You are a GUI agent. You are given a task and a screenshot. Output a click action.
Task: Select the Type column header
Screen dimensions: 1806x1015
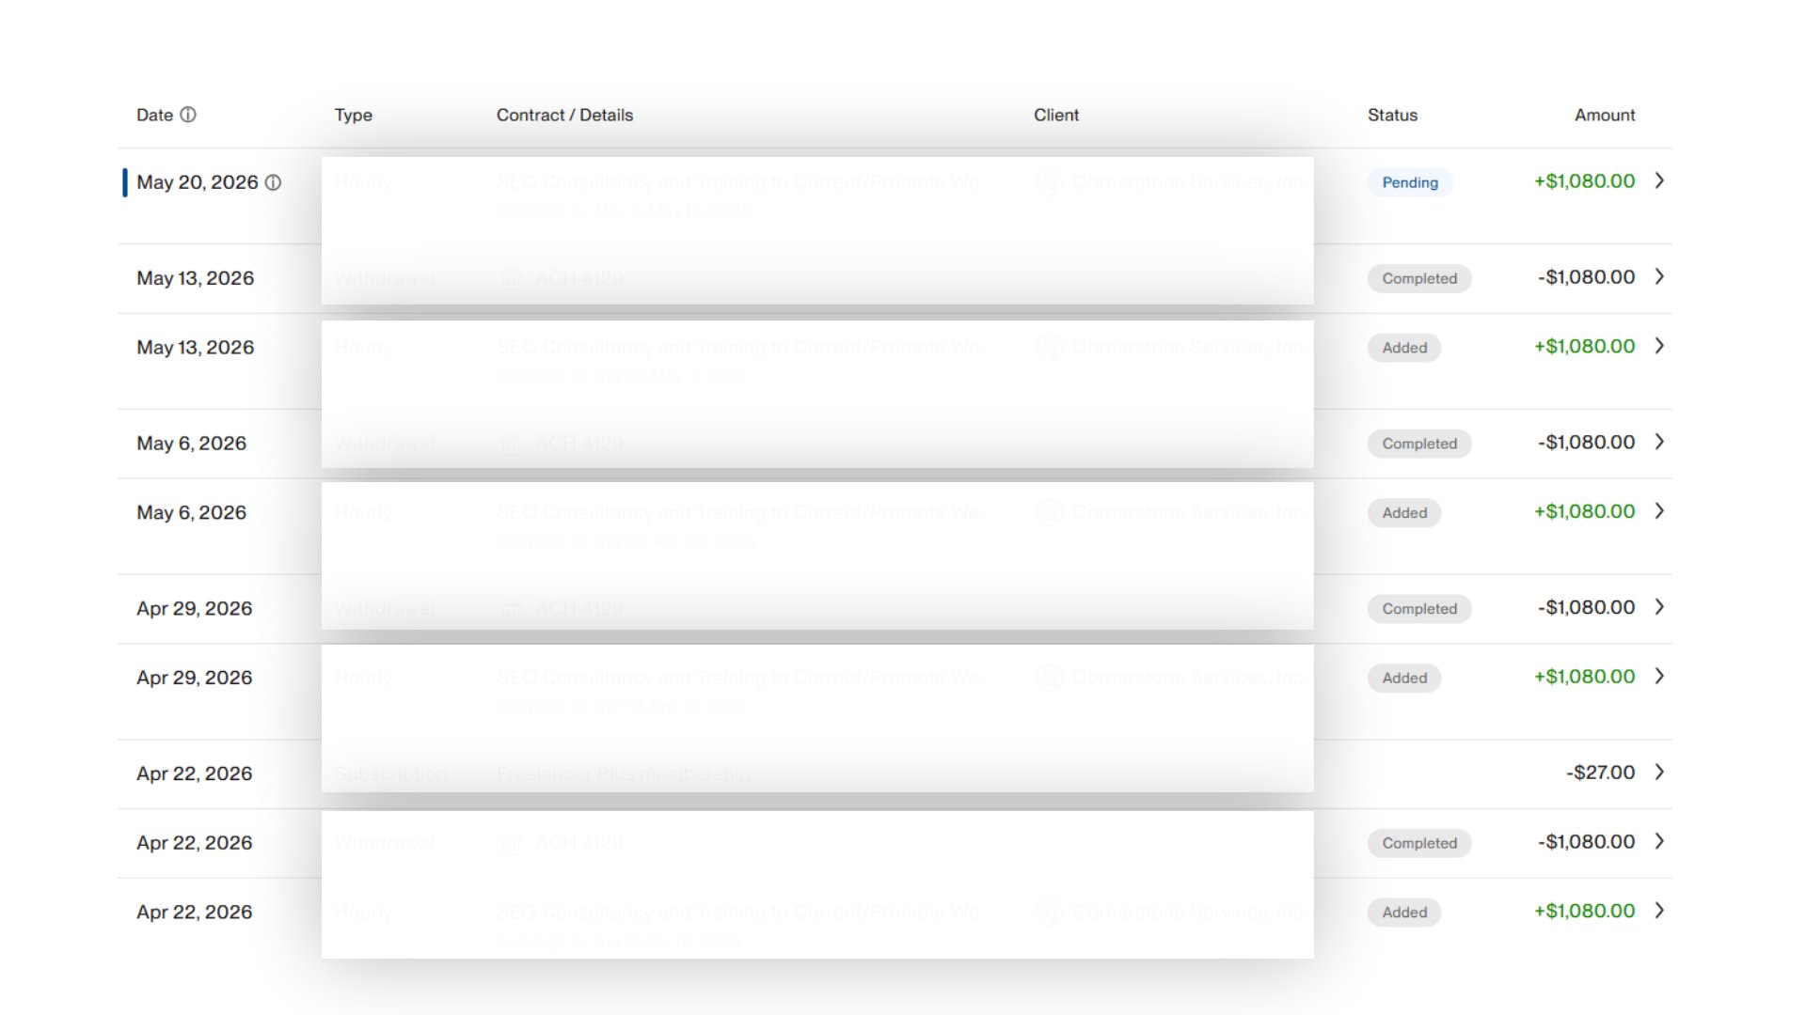354,115
